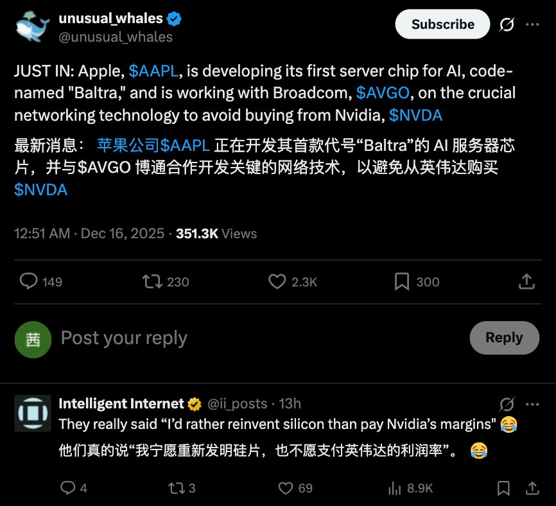Open more options menu for main post
Image resolution: width=556 pixels, height=506 pixels.
532,24
